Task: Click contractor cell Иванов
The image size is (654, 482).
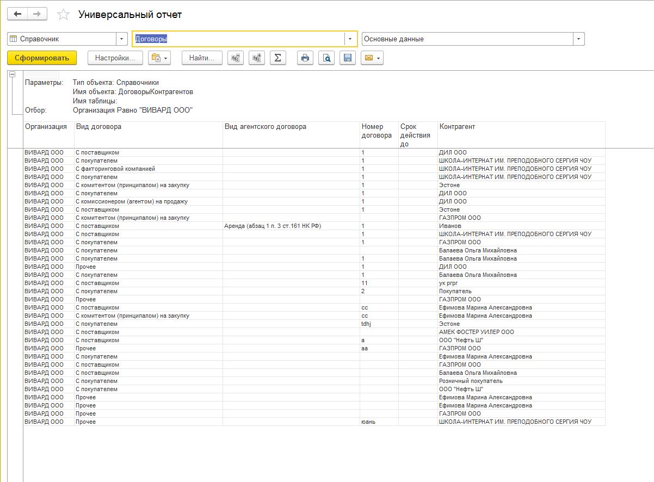Action: click(x=521, y=226)
